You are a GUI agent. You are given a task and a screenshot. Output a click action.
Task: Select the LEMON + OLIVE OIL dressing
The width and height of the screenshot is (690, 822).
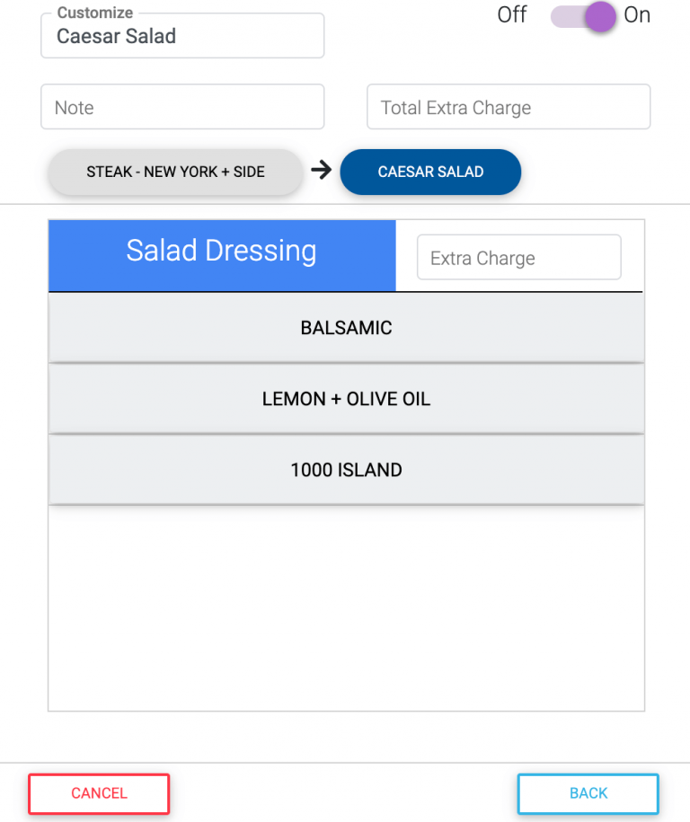[346, 398]
